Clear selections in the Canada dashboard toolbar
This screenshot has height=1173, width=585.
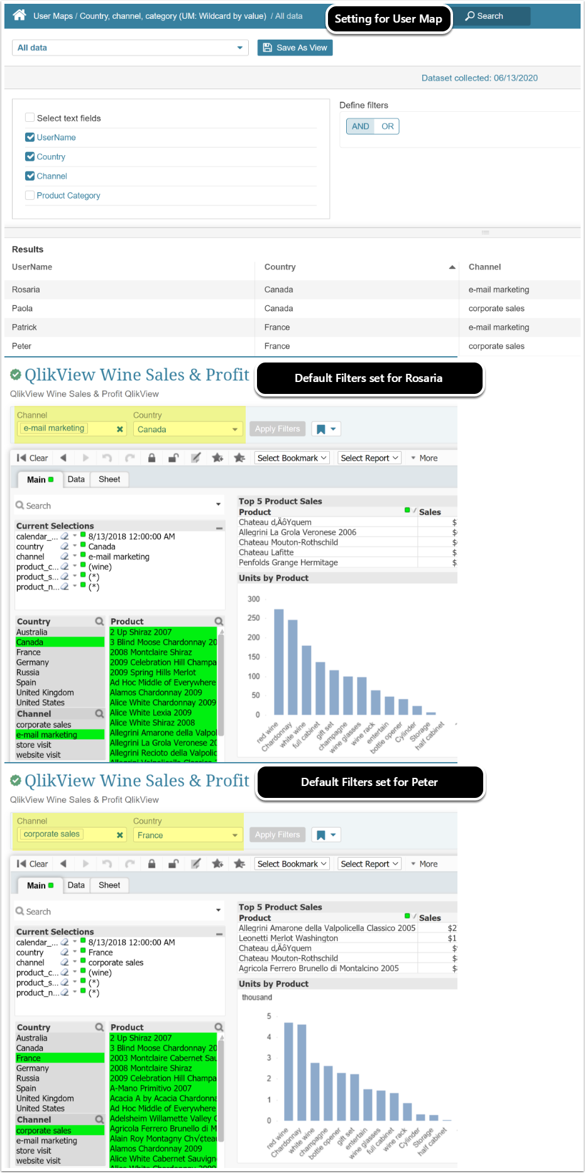point(32,458)
